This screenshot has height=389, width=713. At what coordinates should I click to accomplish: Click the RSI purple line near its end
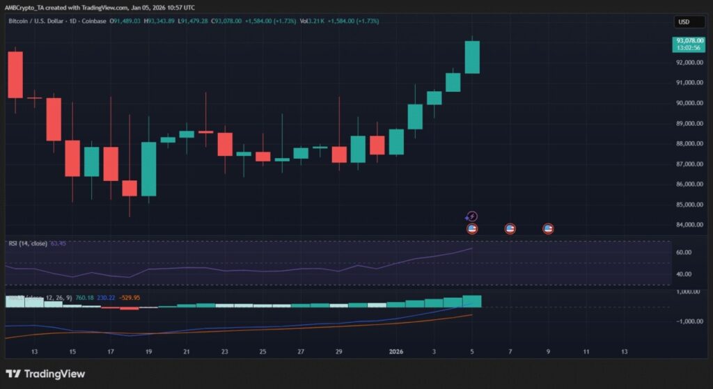[x=467, y=249]
